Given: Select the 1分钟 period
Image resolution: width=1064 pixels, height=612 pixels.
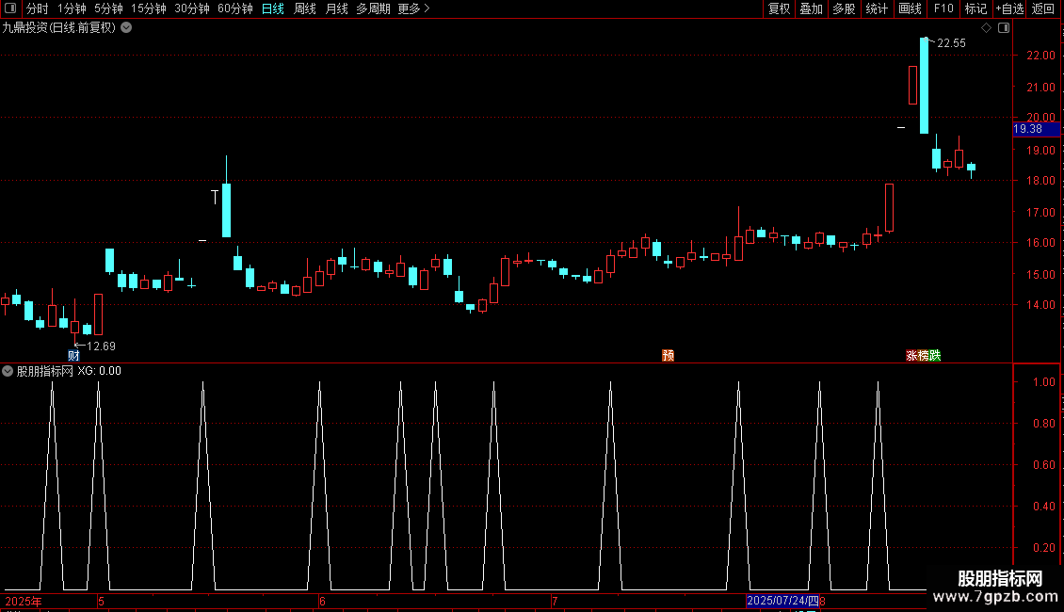Looking at the screenshot, I should click(x=72, y=8).
